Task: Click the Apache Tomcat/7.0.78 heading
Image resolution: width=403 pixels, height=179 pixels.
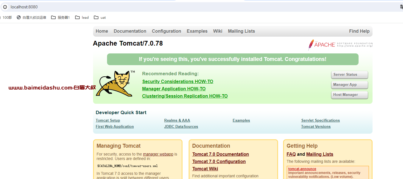Action: pos(128,43)
